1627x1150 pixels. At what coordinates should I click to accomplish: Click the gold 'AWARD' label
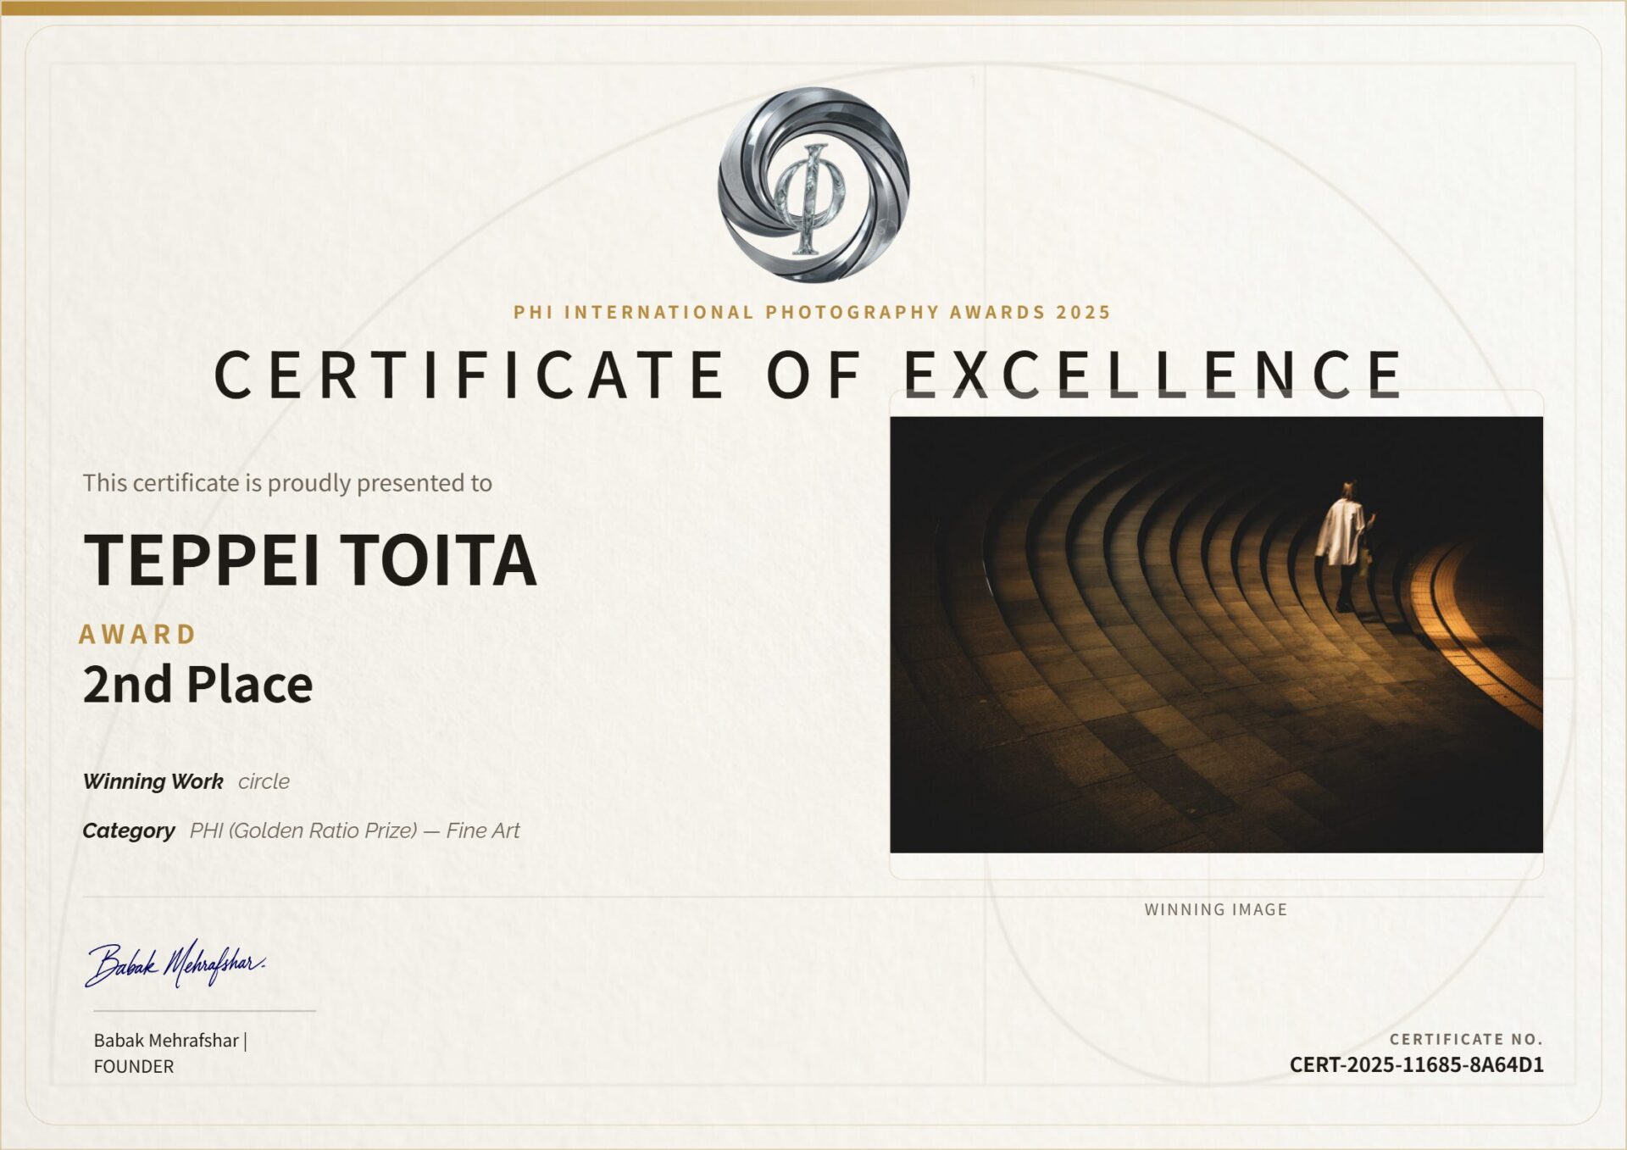tap(137, 634)
